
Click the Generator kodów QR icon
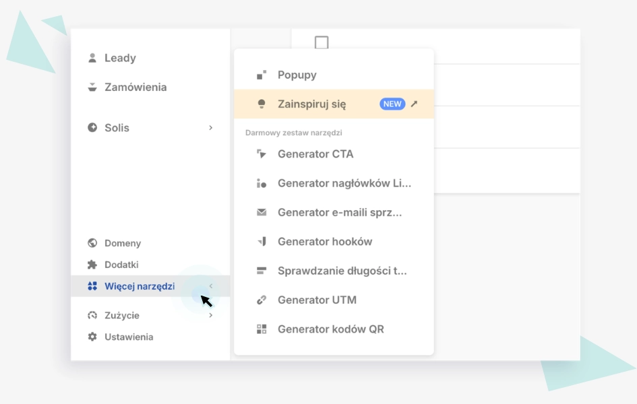pyautogui.click(x=262, y=329)
